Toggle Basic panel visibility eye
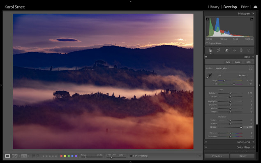261x163 pixels. click(x=206, y=57)
